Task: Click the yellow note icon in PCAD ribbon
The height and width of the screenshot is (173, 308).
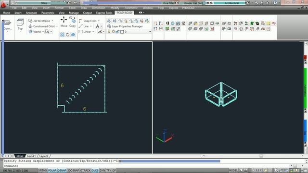Action: [x=268, y=24]
